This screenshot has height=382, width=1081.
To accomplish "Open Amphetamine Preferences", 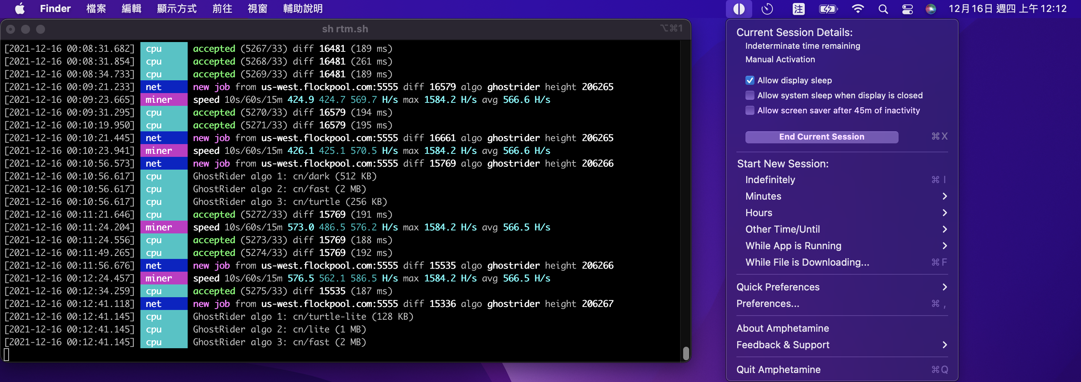I will (x=842, y=303).
